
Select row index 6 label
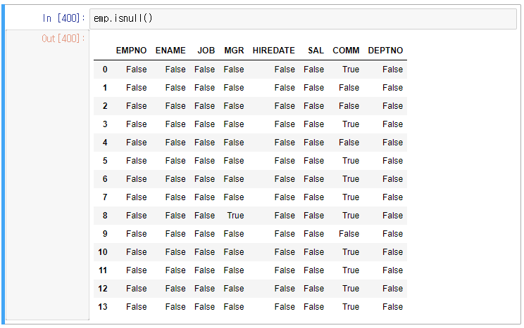(105, 179)
